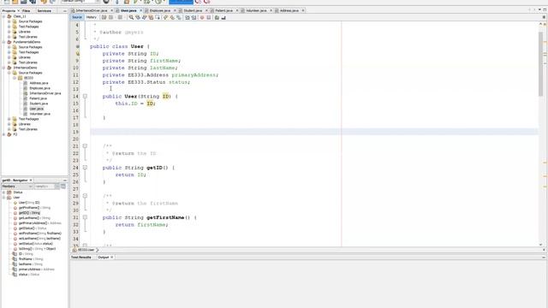
Task: Open the Files tab in left panel
Action: point(27,11)
